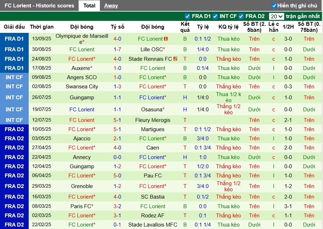Select the Total tab

(90, 5)
